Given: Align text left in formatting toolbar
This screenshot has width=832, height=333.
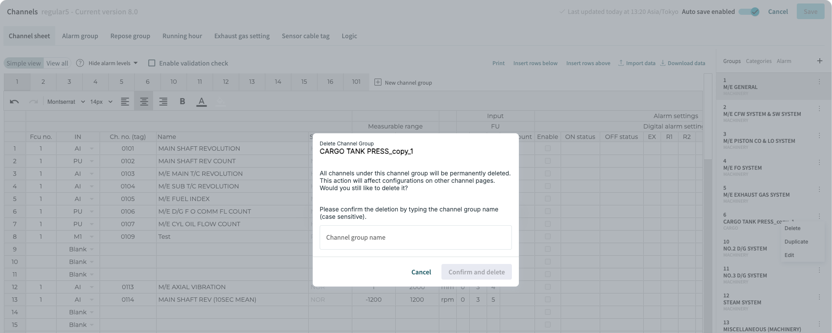Looking at the screenshot, I should click(125, 102).
